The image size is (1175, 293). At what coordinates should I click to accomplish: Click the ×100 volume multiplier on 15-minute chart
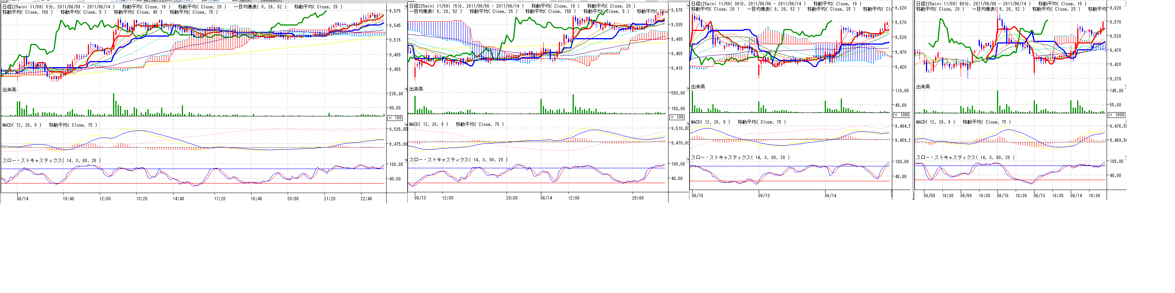click(x=677, y=117)
